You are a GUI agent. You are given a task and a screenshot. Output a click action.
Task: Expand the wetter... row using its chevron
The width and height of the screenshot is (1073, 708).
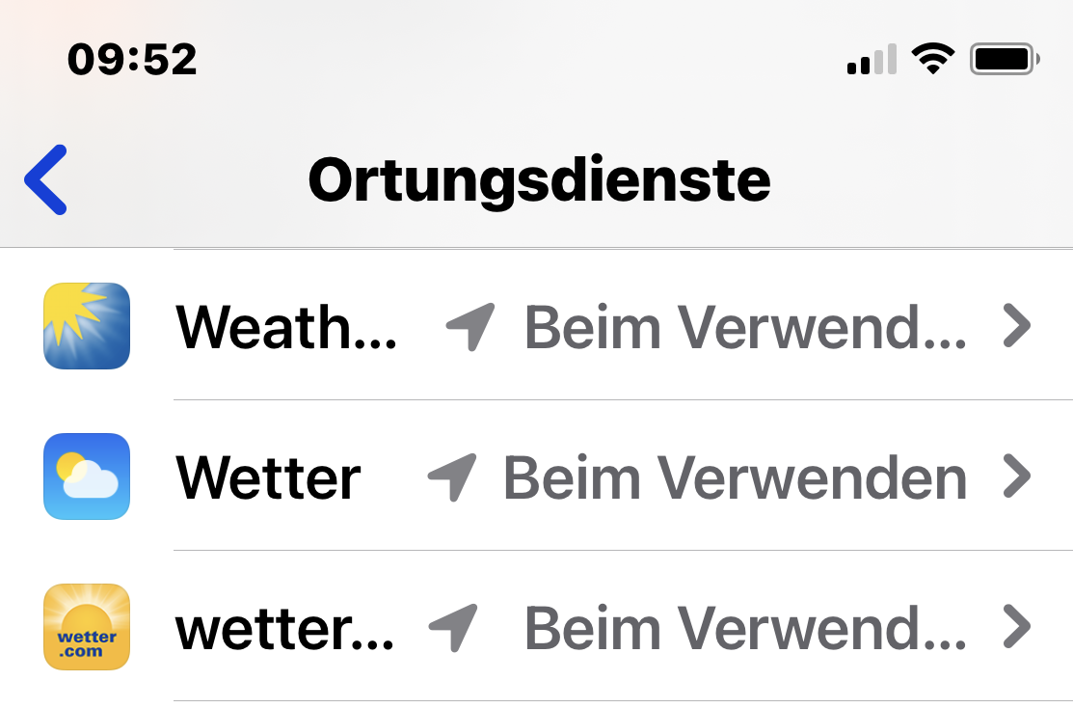[1017, 628]
